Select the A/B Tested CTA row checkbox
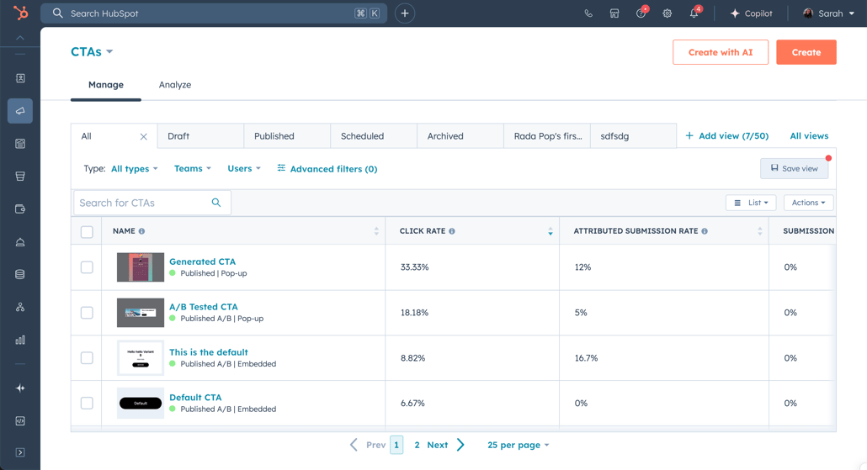 tap(87, 313)
